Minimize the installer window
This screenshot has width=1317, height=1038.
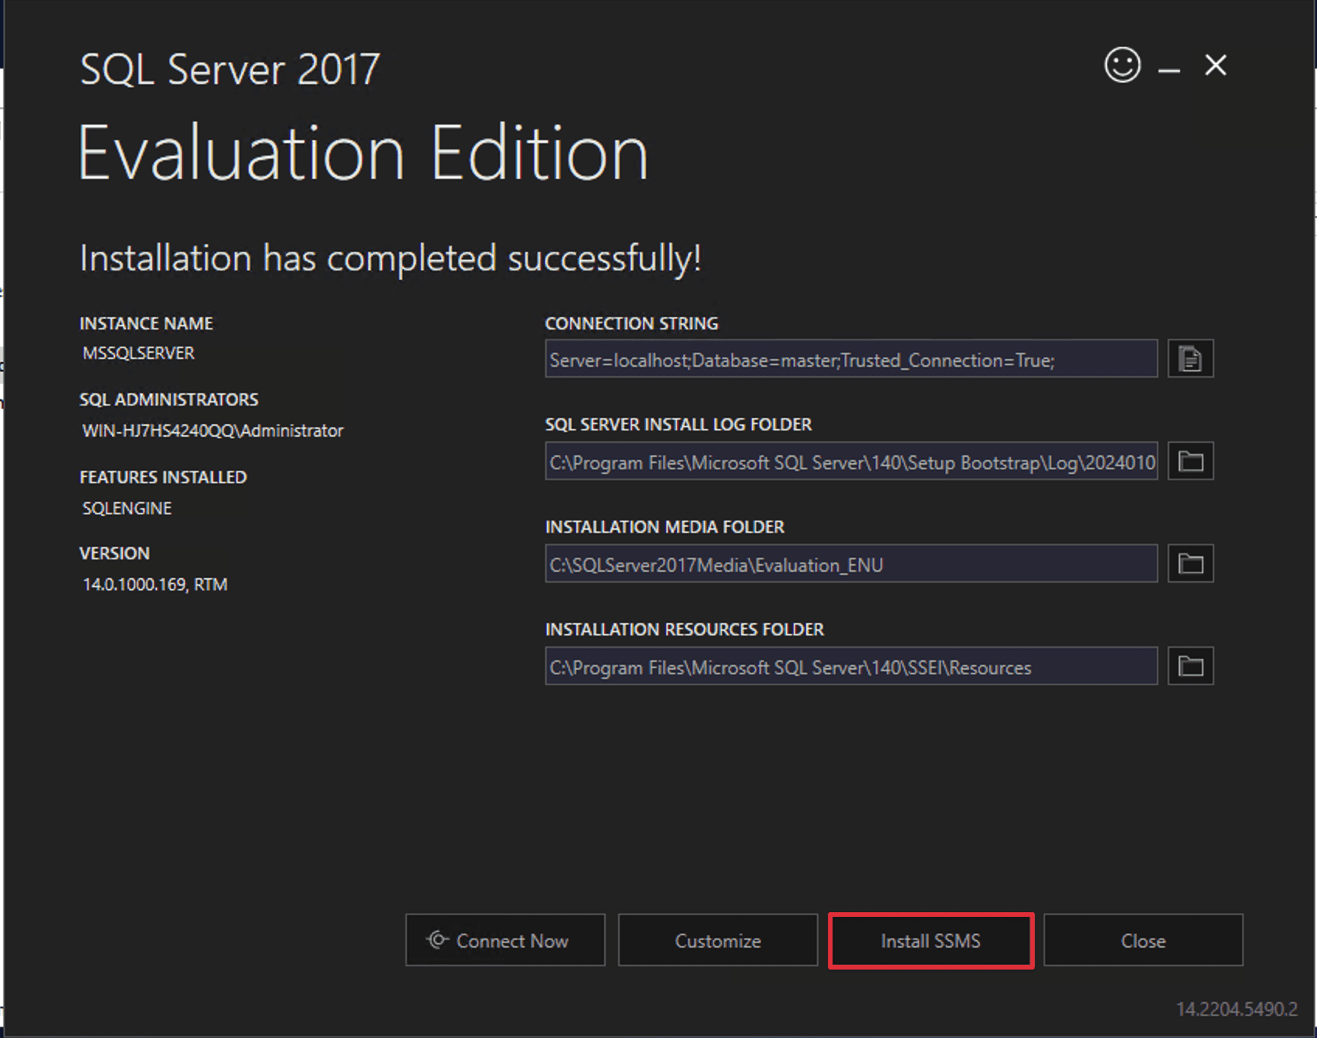(1169, 69)
